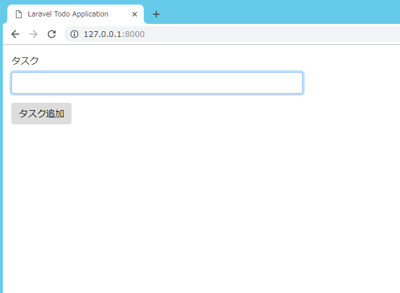Screen dimensions: 400x293
Task: Open a new tab with plus button
Action: tap(156, 14)
